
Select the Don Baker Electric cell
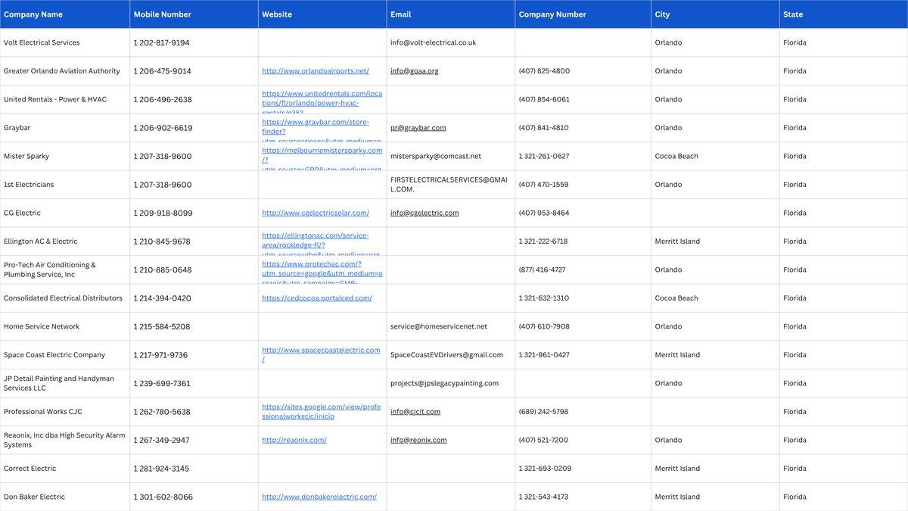tap(65, 497)
